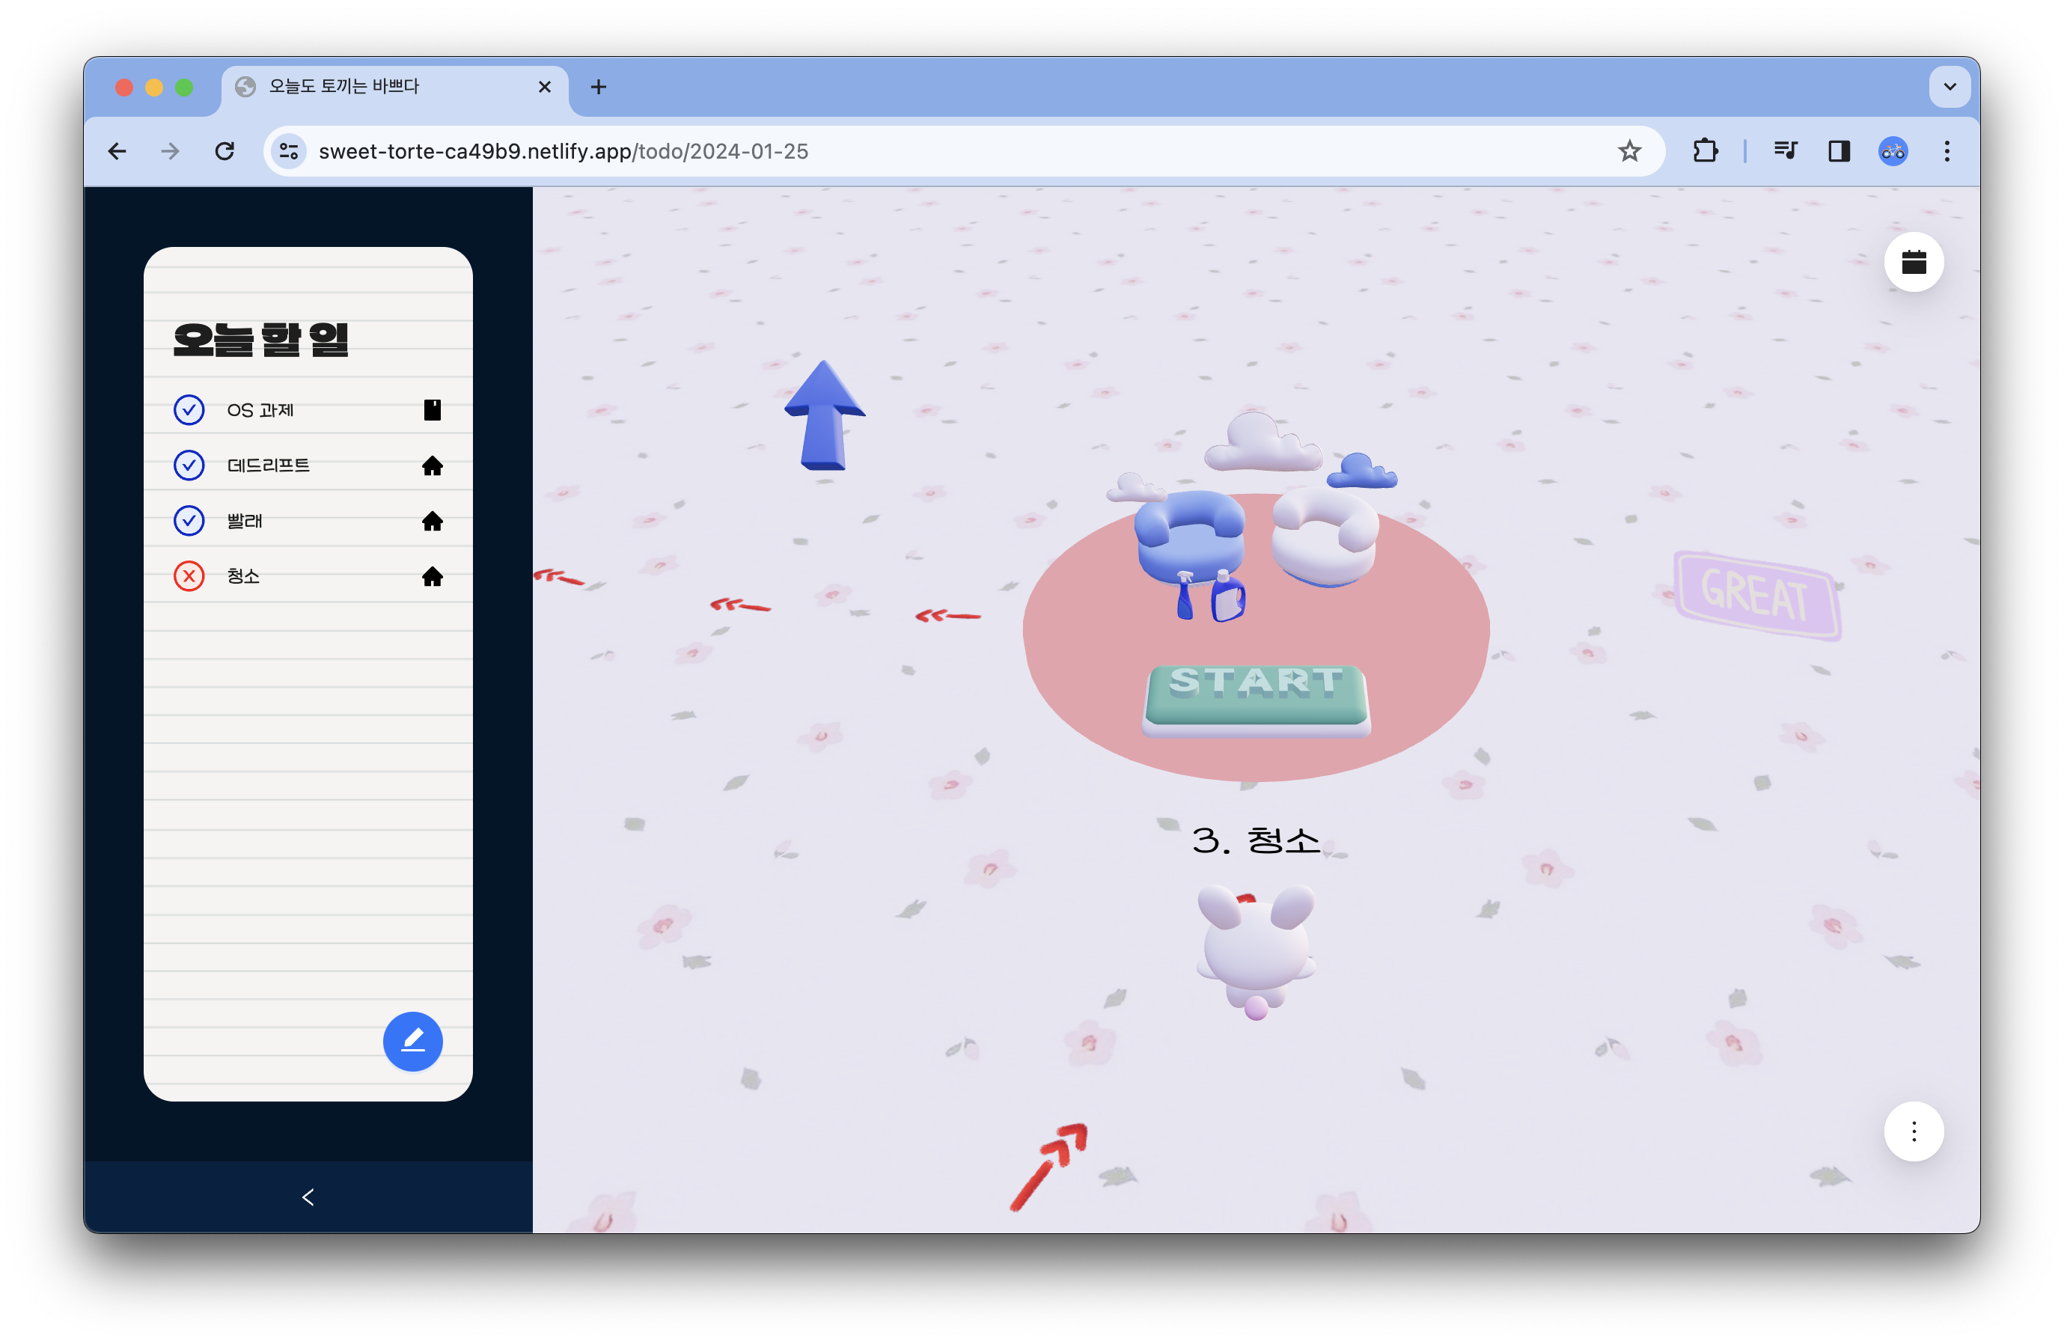Screen dimensions: 2064x1344
Task: Toggle the red X beside 청소
Action: coord(189,575)
